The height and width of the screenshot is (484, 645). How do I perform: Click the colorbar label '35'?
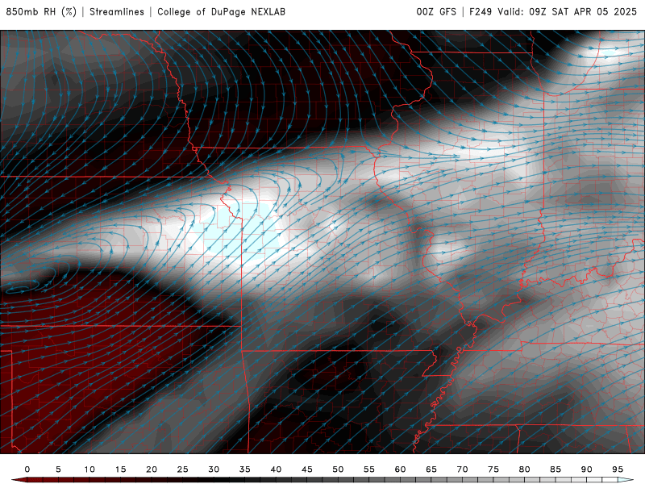click(245, 469)
